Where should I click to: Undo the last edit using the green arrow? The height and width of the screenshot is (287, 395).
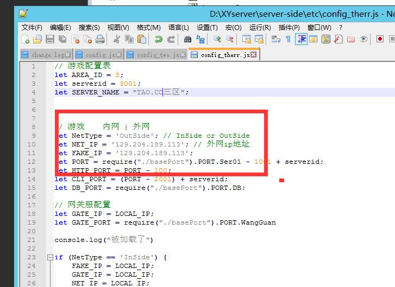coord(158,39)
